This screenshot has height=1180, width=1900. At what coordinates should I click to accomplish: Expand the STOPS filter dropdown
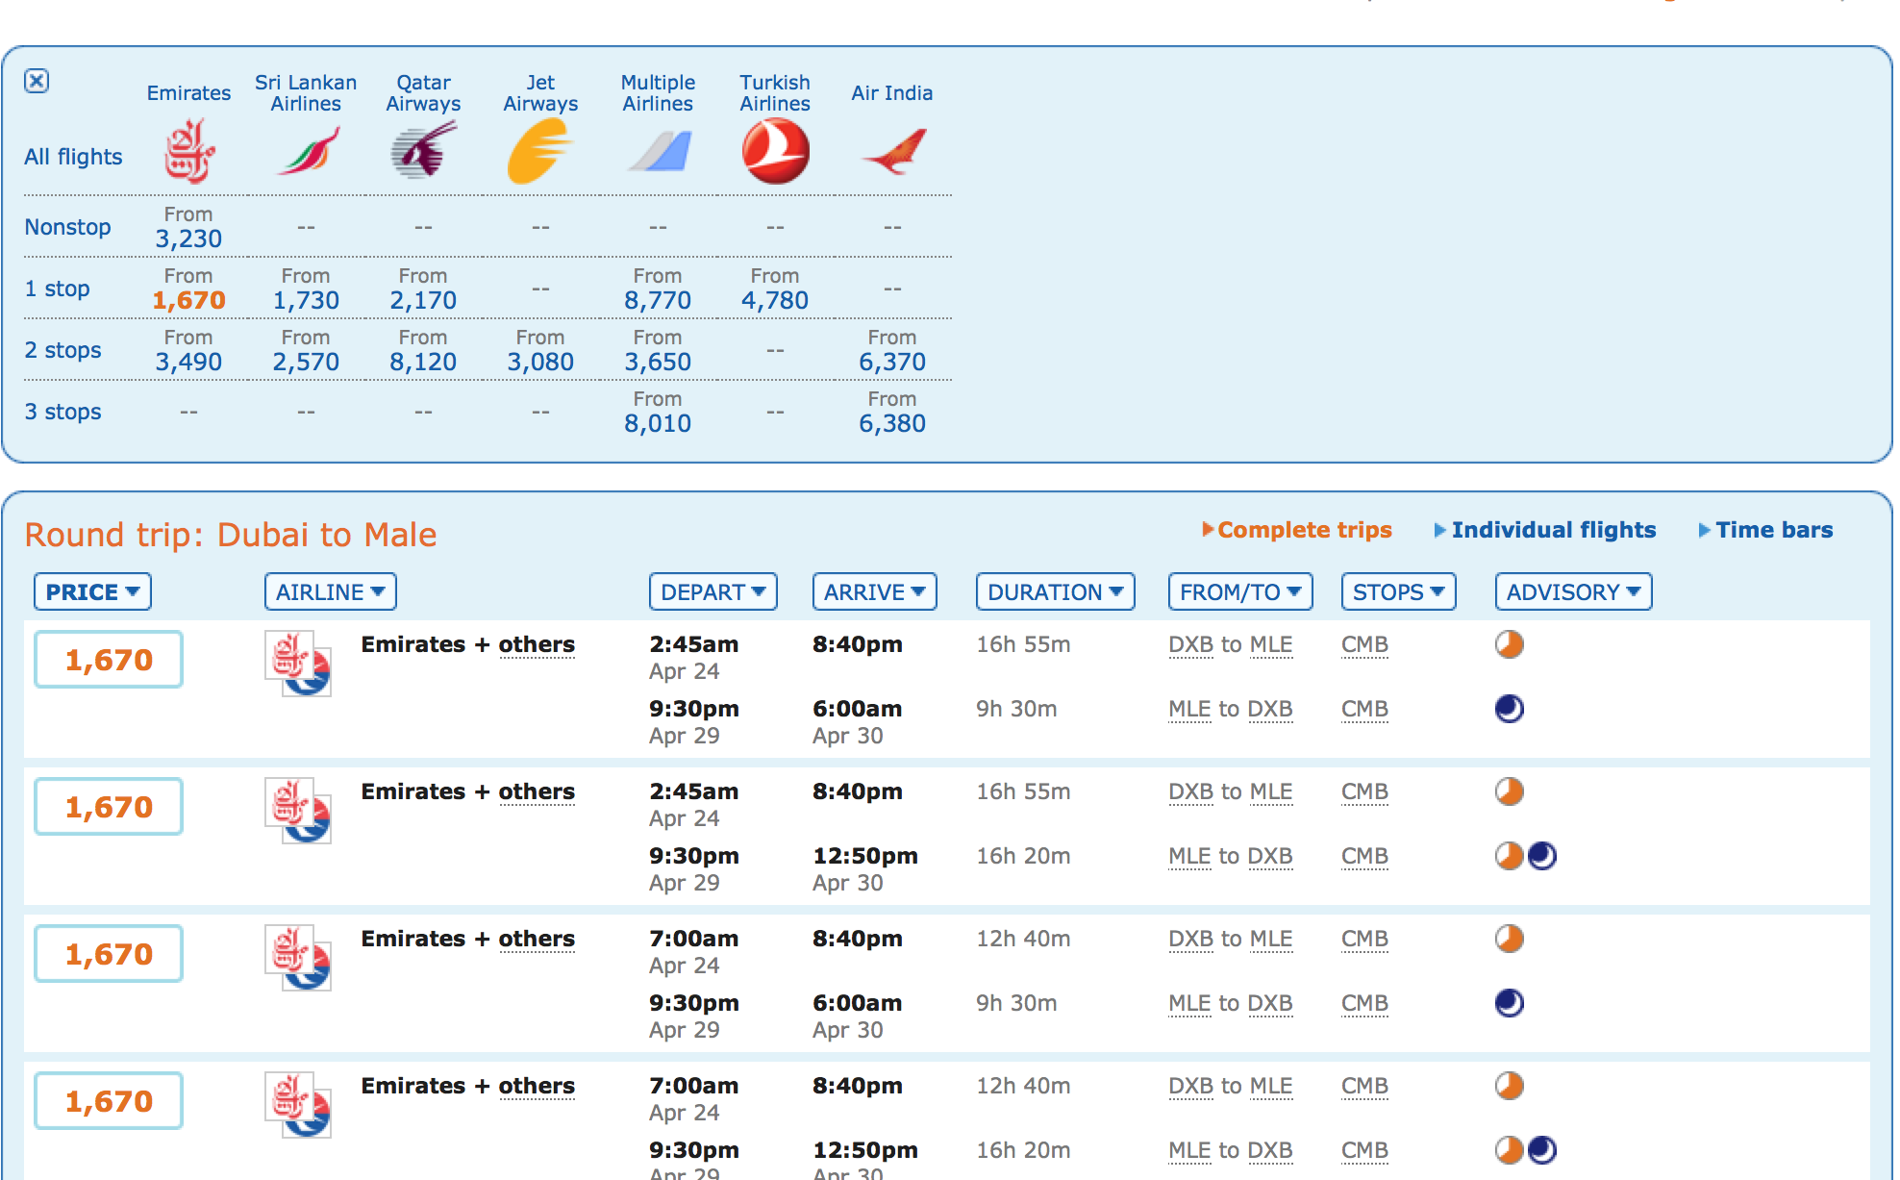[x=1398, y=591]
